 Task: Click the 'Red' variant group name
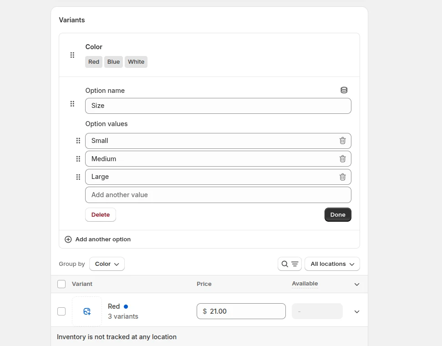(x=114, y=306)
